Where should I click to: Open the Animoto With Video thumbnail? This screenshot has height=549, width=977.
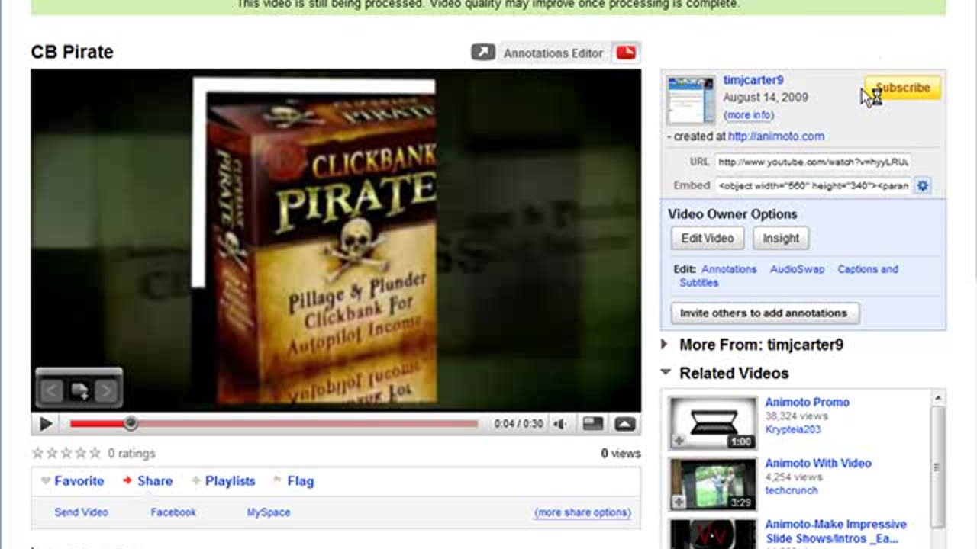click(x=713, y=483)
